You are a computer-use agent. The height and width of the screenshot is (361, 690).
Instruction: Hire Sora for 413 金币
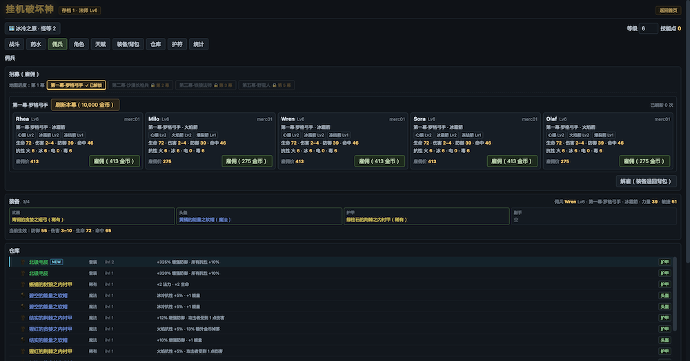tap(512, 161)
